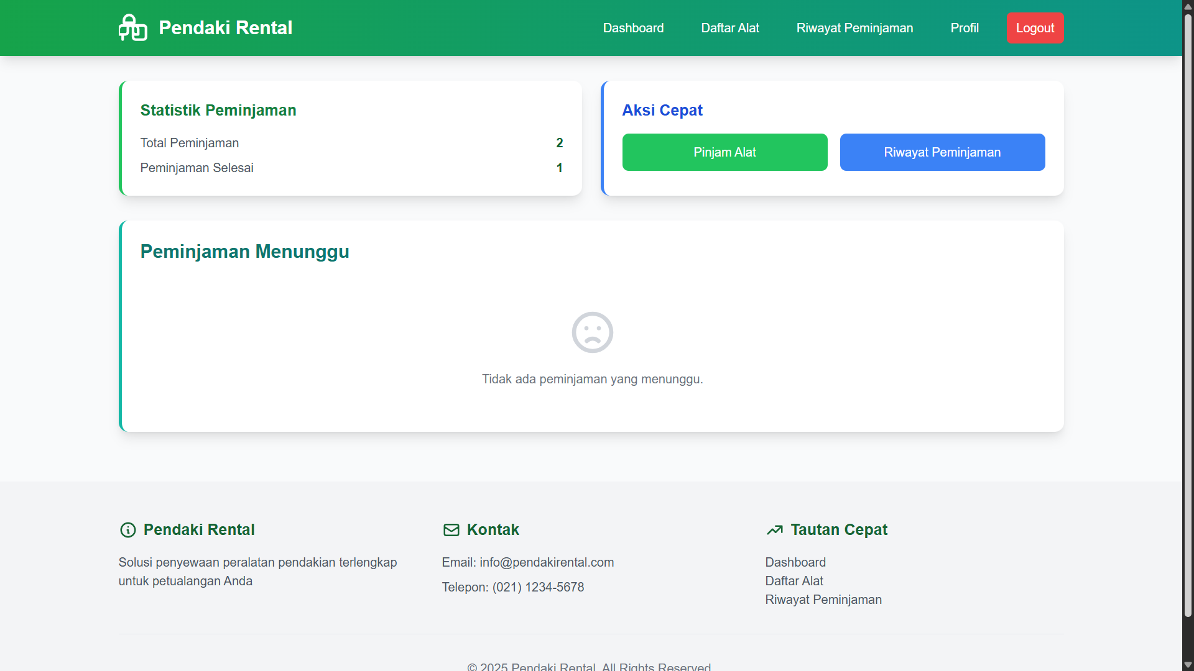Open Daftar Alat link in the footer
1194x671 pixels.
[794, 581]
